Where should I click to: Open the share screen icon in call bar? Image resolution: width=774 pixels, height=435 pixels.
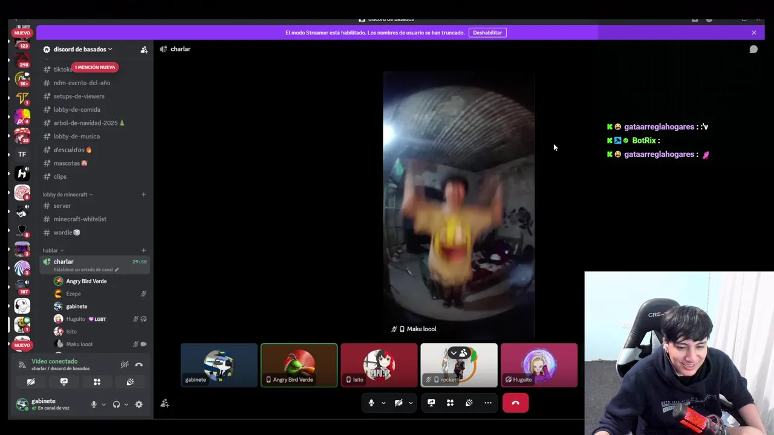point(431,403)
